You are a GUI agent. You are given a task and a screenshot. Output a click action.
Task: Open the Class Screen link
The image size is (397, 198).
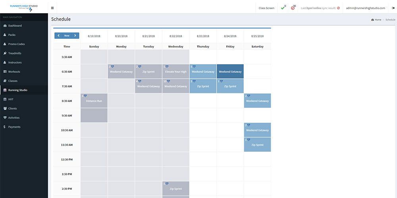click(266, 8)
